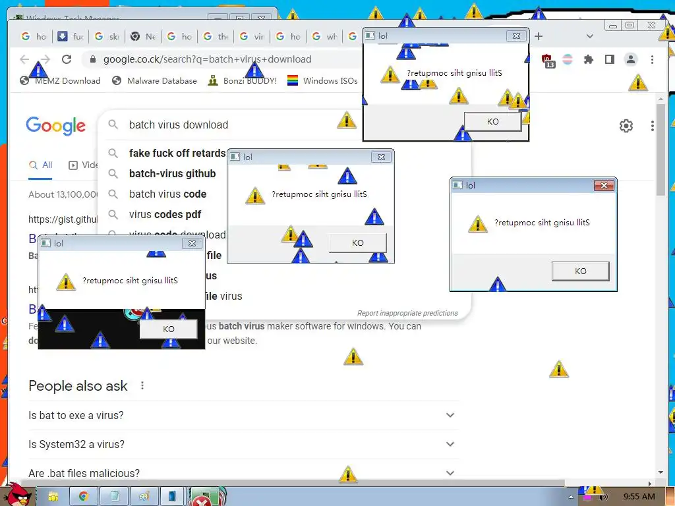Open the Chrome profile avatar
Screen dimensions: 675x506
coord(631,59)
